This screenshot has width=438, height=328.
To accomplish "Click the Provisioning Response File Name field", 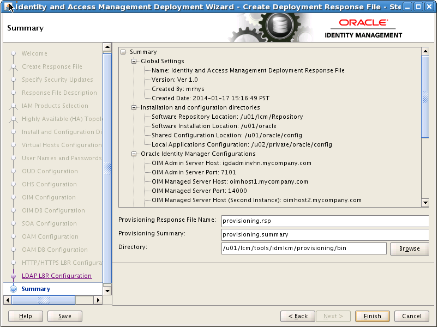I will 325,221.
